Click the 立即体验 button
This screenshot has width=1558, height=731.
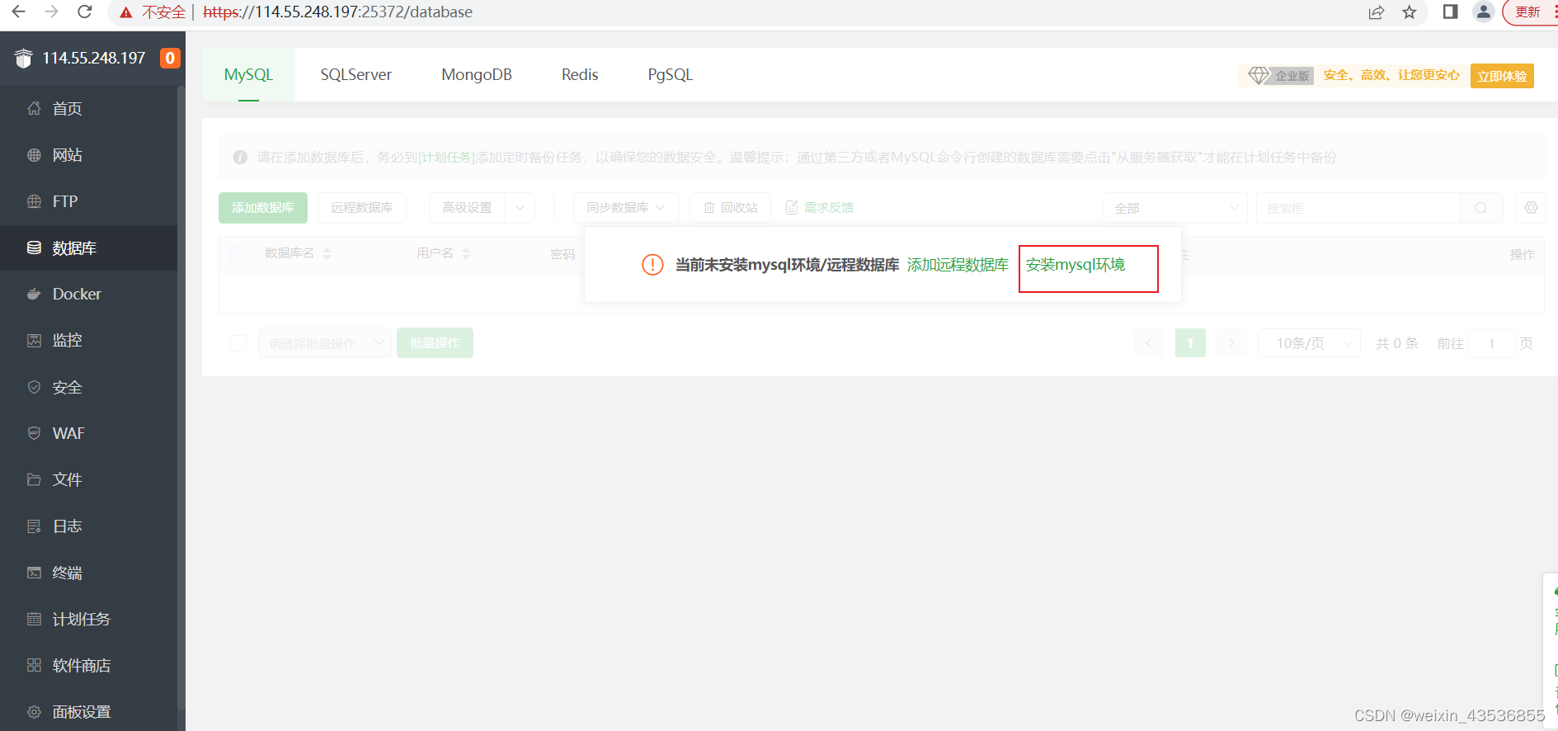click(1502, 76)
